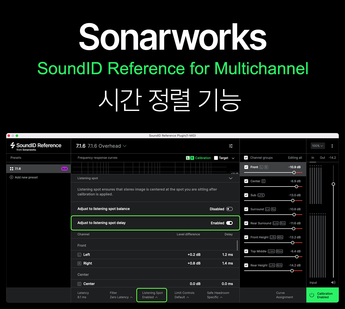Click the Latency 8.1 ms readout
Viewport: 345px width, 309px height.
point(83,295)
